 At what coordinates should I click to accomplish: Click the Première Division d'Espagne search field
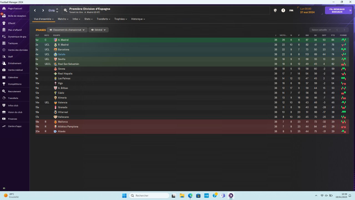point(166,10)
